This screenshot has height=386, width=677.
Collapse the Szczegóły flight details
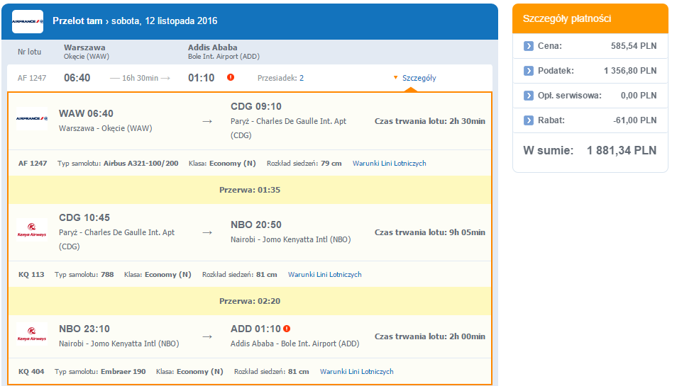point(414,78)
